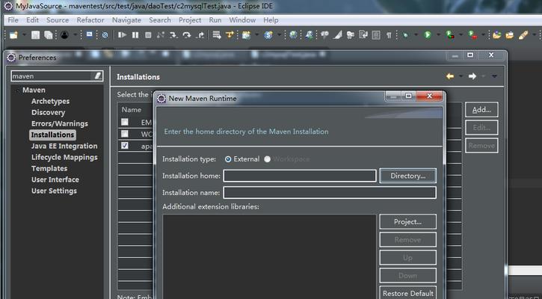Click the Resume debug icon
The height and width of the screenshot is (299, 542).
click(x=122, y=35)
